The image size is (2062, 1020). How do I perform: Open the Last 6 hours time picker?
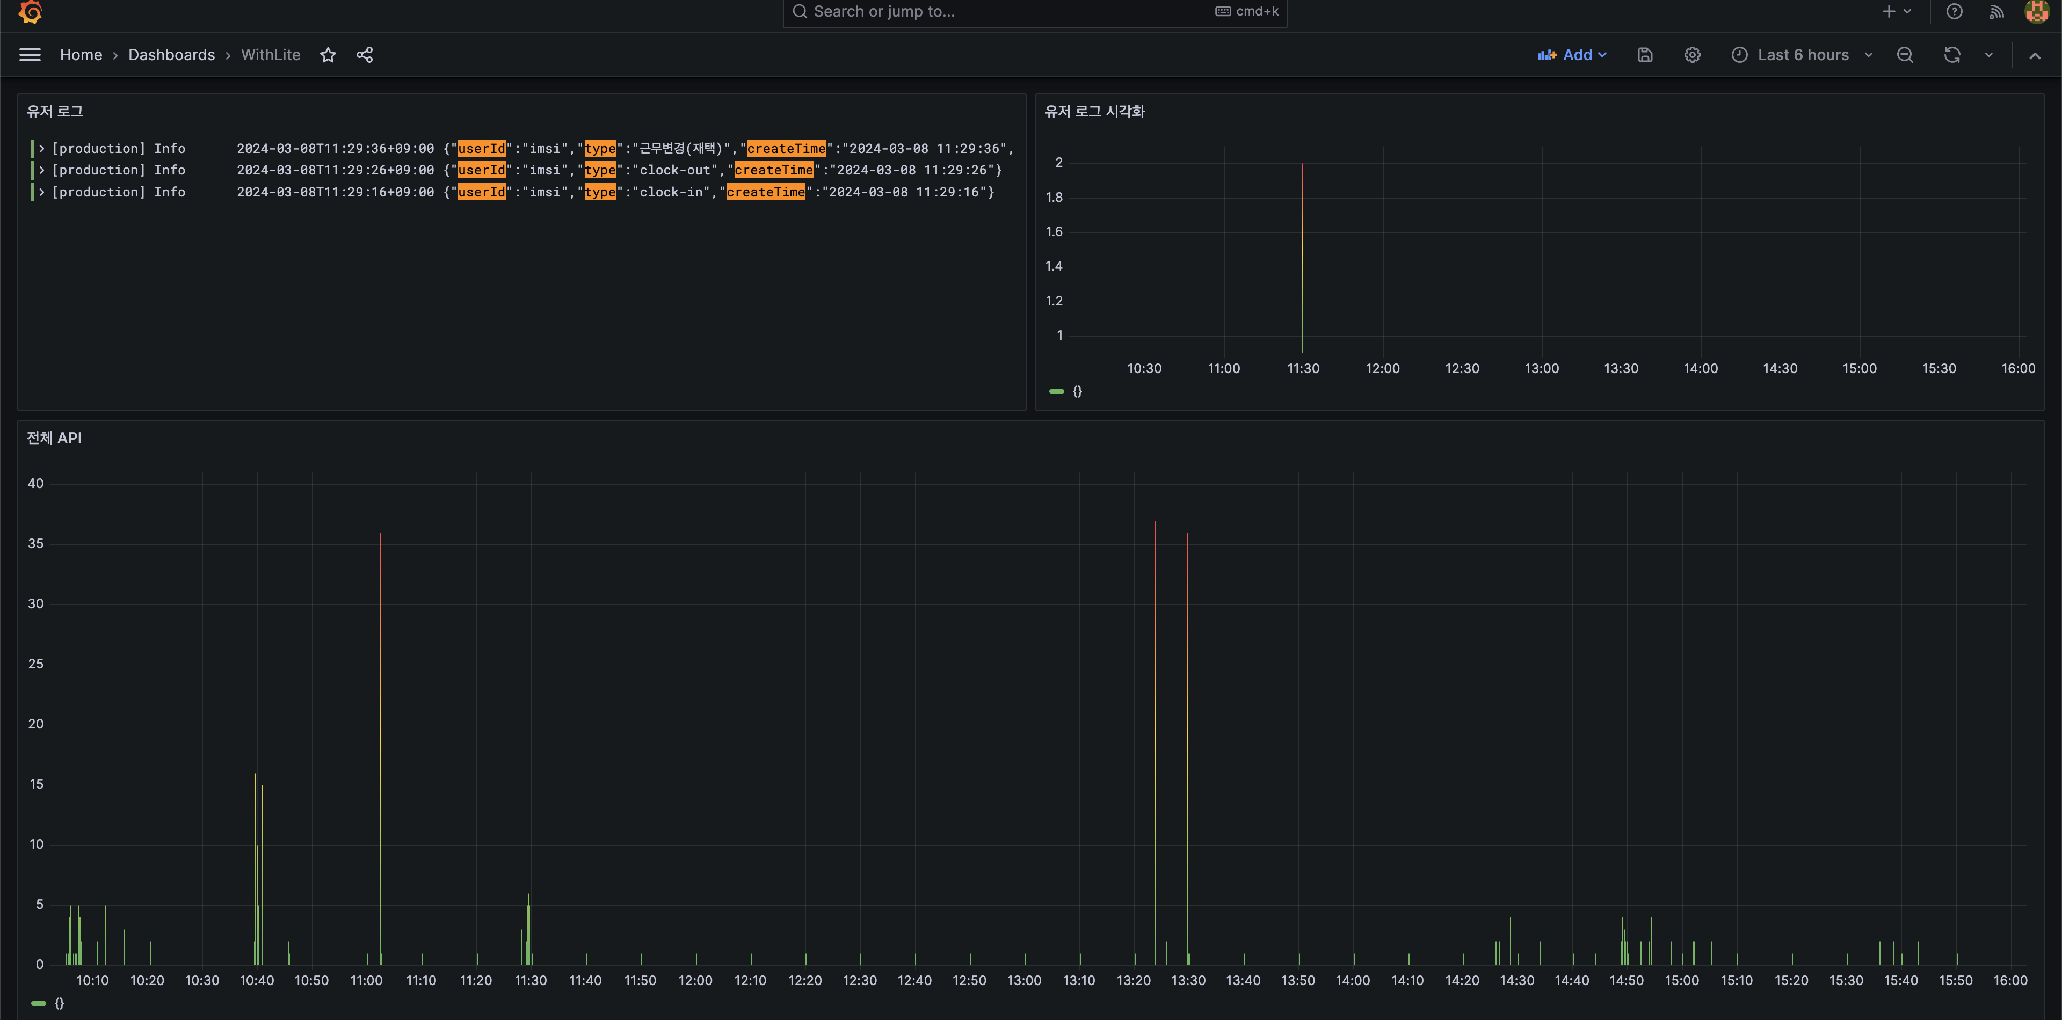1801,54
